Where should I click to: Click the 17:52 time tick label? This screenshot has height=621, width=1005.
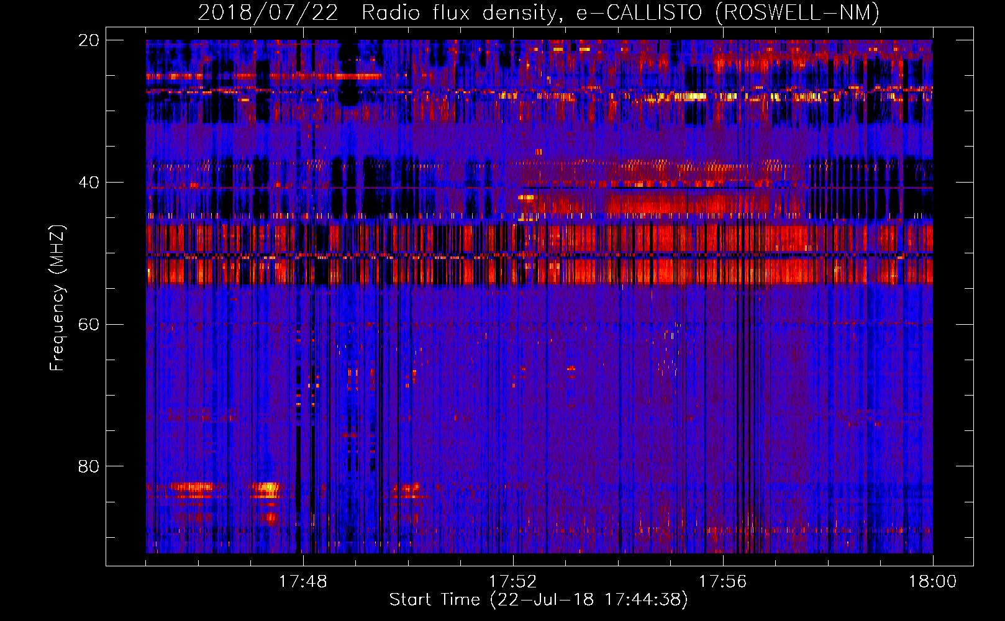click(513, 582)
